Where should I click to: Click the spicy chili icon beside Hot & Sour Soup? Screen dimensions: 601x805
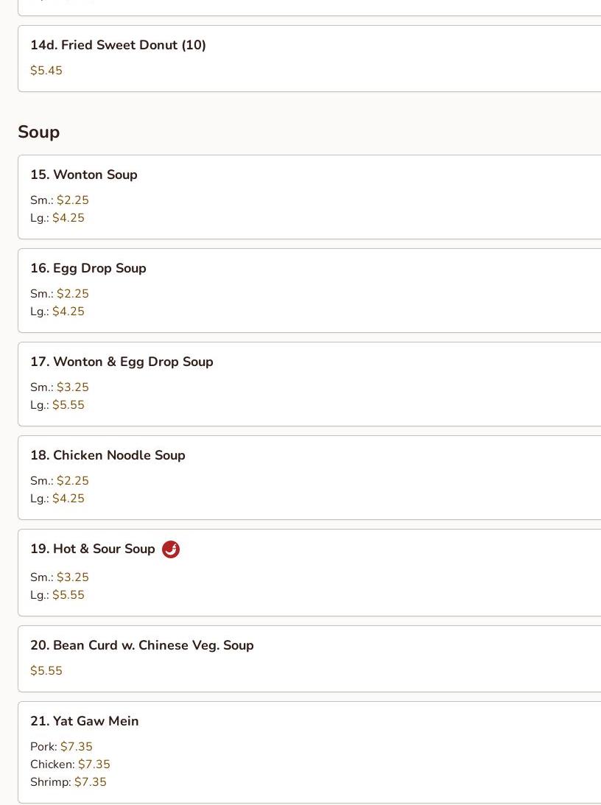[x=171, y=549]
